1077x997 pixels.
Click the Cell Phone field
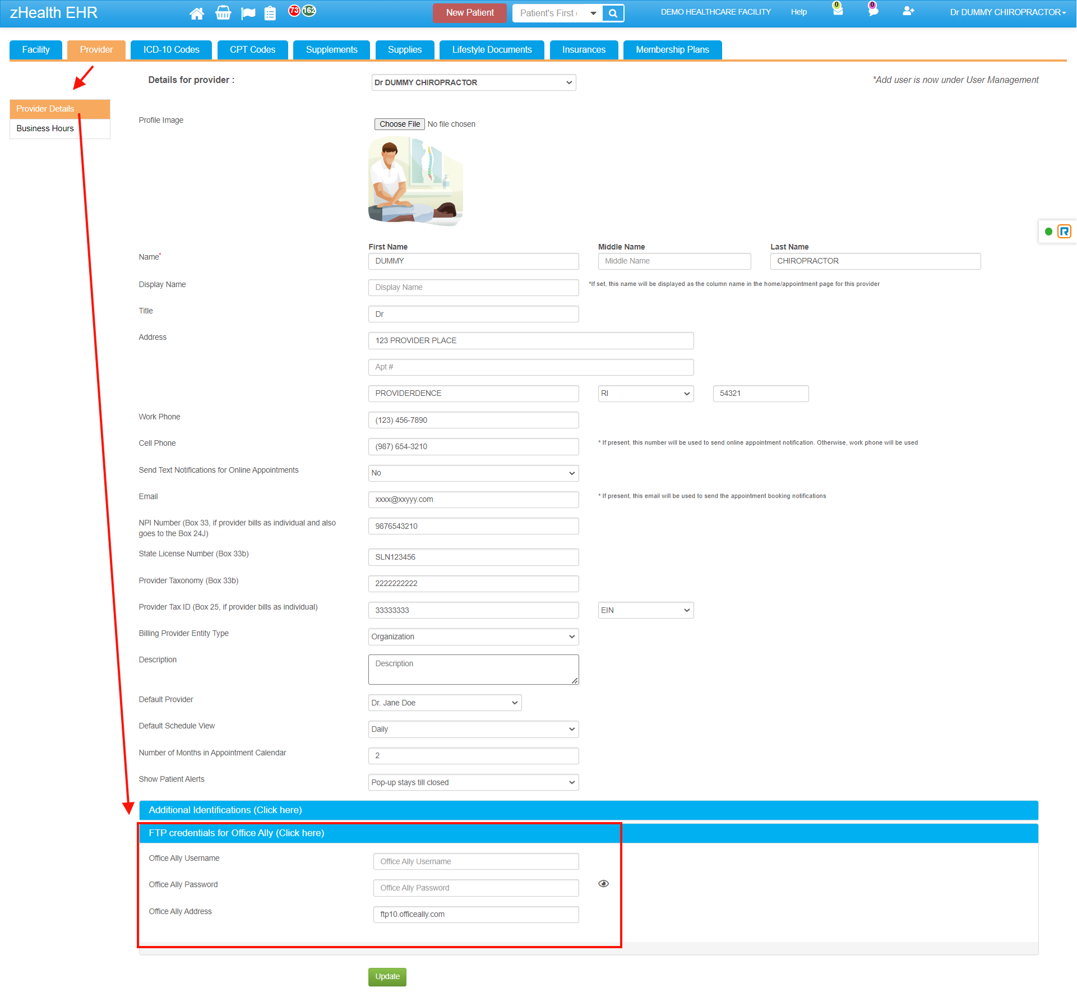(x=474, y=447)
